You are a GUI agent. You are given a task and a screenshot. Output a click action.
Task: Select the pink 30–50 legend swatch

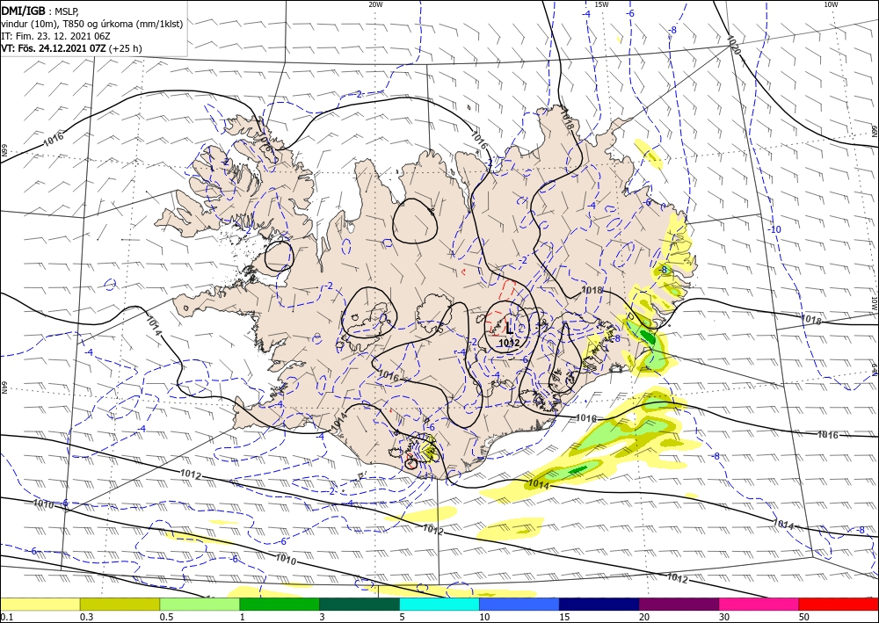759,604
